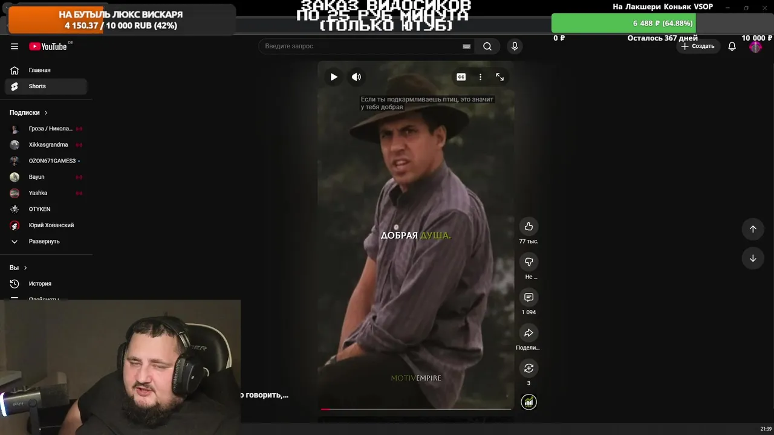Open the OZON671GAMES3 channel
The width and height of the screenshot is (774, 435).
click(46, 161)
